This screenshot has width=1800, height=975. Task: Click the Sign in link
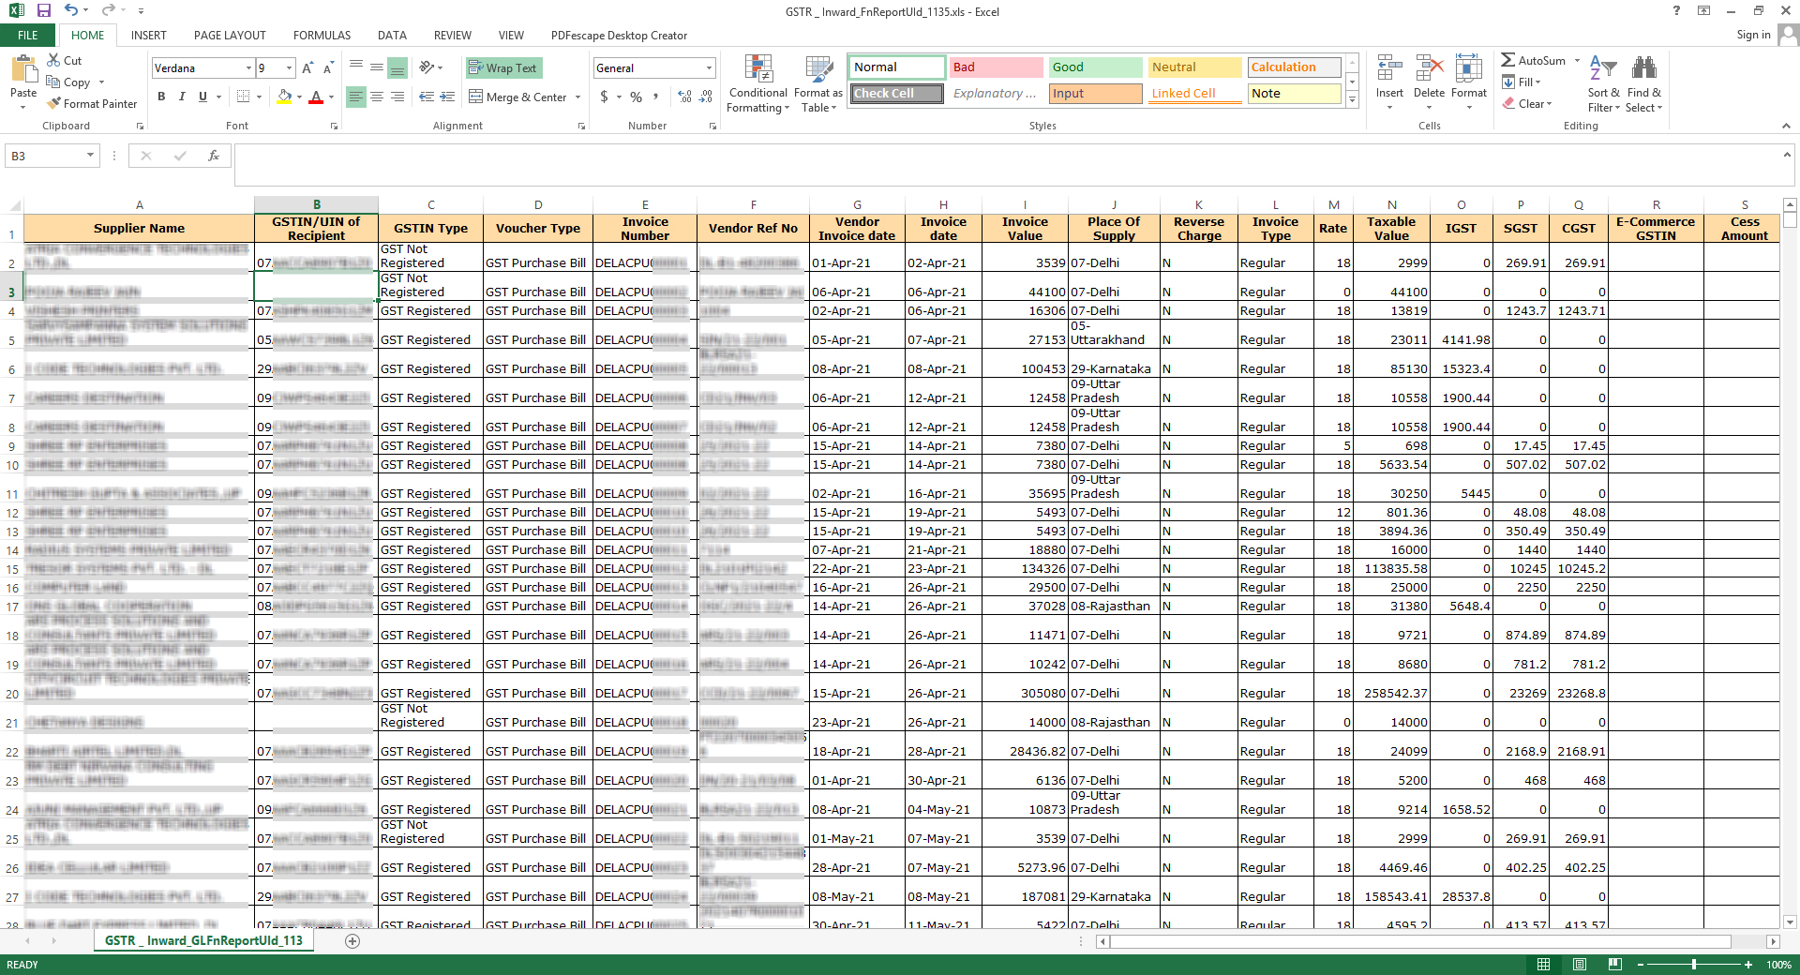pos(1752,35)
